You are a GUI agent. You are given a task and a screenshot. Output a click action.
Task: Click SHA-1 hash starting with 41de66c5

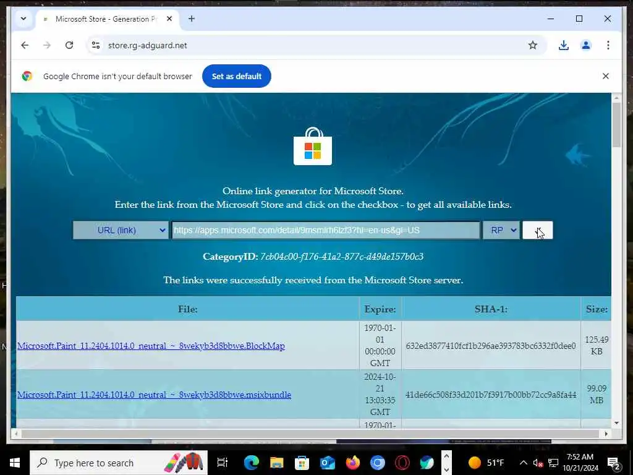click(490, 395)
